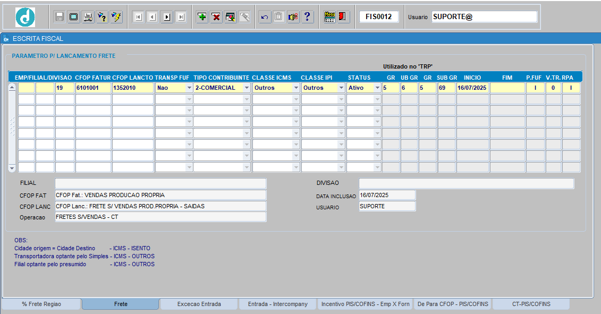Open the TIPO CONTRIBUINTE dropdown
Screen dimensions: 601x314
pyautogui.click(x=246, y=87)
